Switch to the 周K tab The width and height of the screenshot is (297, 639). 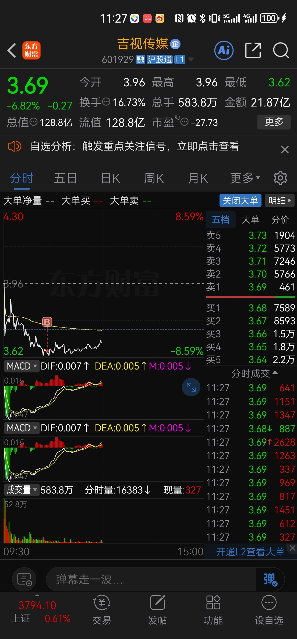154,178
